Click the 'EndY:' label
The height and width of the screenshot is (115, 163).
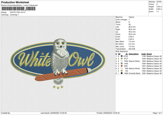(118, 39)
